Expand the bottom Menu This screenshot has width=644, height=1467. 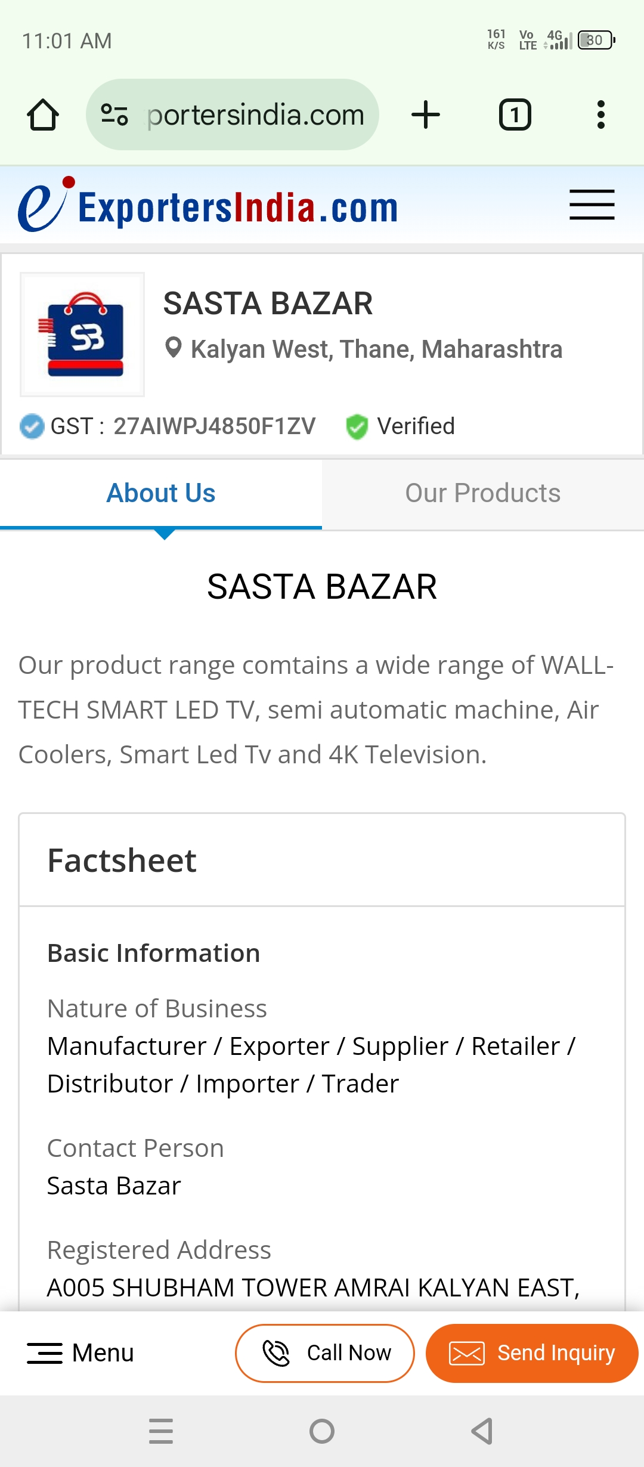coord(80,1353)
